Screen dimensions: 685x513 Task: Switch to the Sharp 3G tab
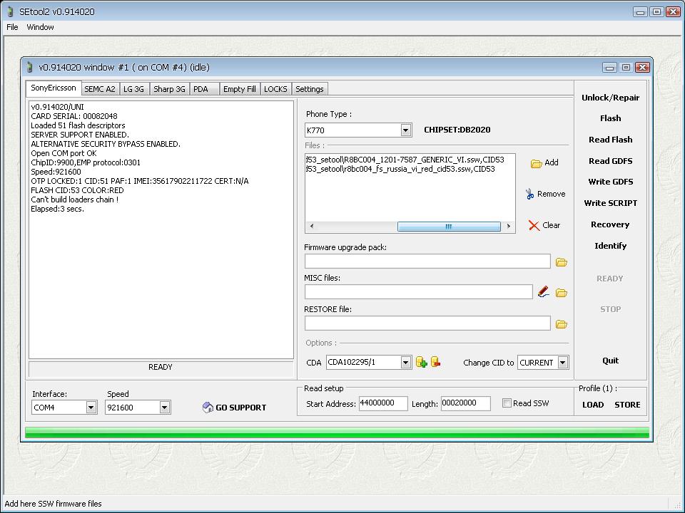click(169, 89)
